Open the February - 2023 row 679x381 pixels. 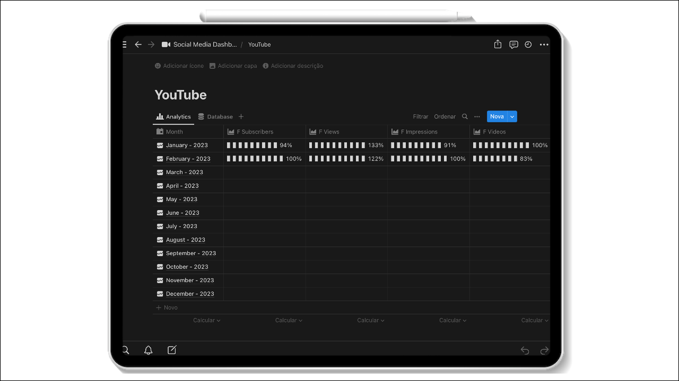pos(188,159)
